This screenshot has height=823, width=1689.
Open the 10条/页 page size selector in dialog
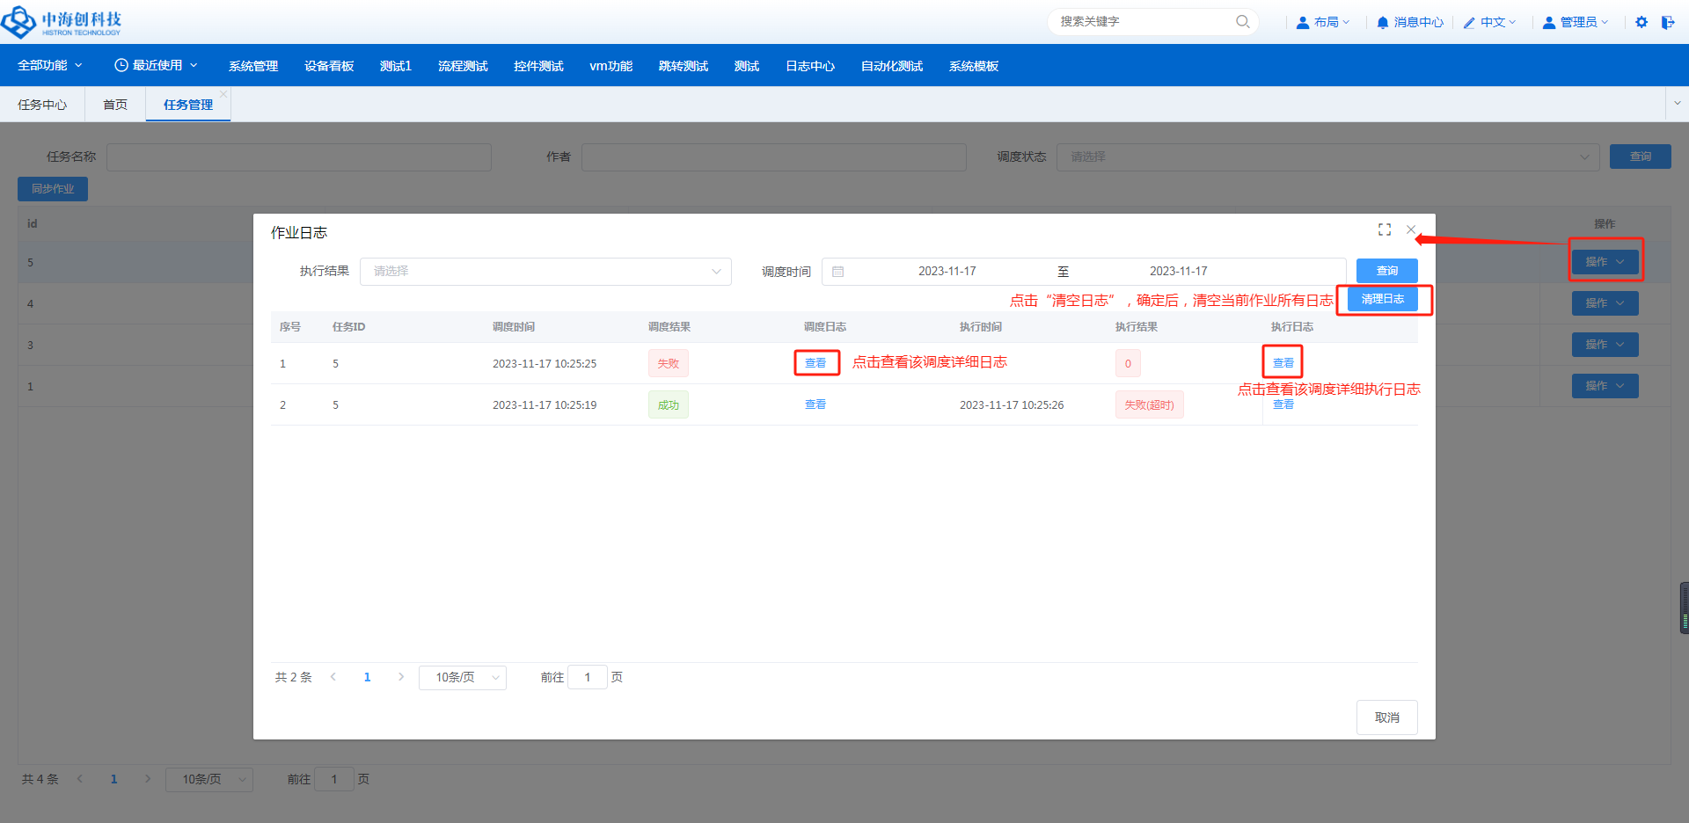point(463,677)
